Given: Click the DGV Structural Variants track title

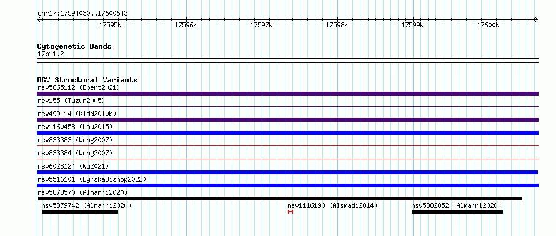Looking at the screenshot, I should point(87,80).
